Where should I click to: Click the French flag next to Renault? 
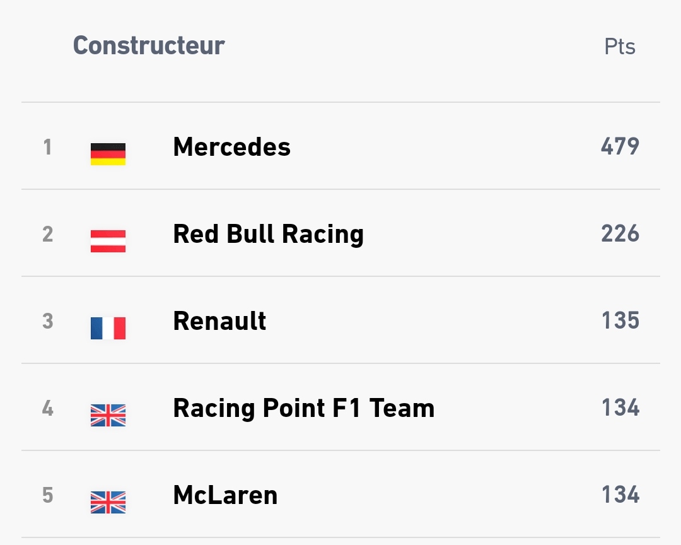[108, 328]
